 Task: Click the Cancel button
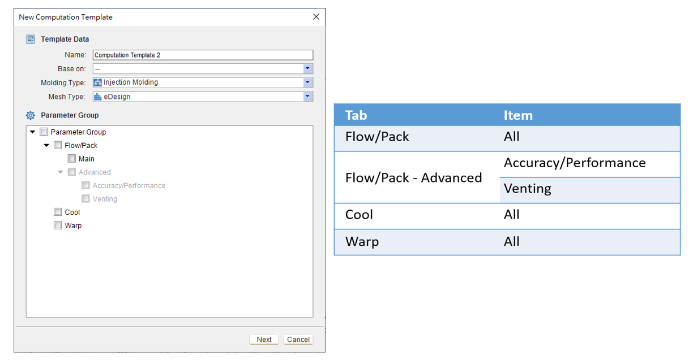coord(298,340)
